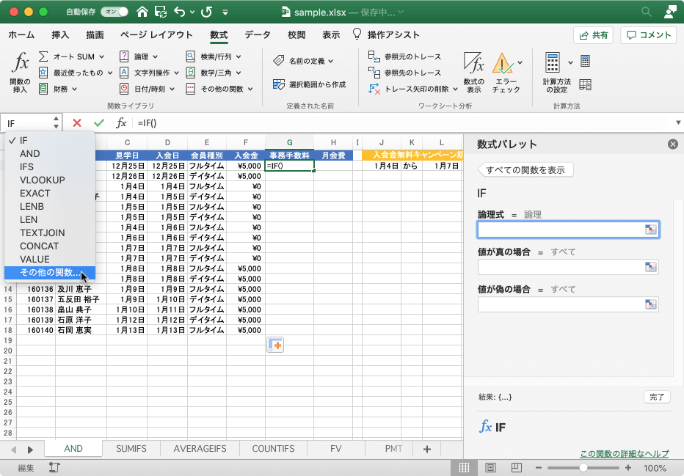Open Text (文字列操作) functions icon

tap(124, 73)
